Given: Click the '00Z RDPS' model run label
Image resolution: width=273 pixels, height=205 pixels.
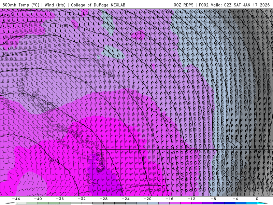Looking at the screenshot, I should pyautogui.click(x=184, y=5).
